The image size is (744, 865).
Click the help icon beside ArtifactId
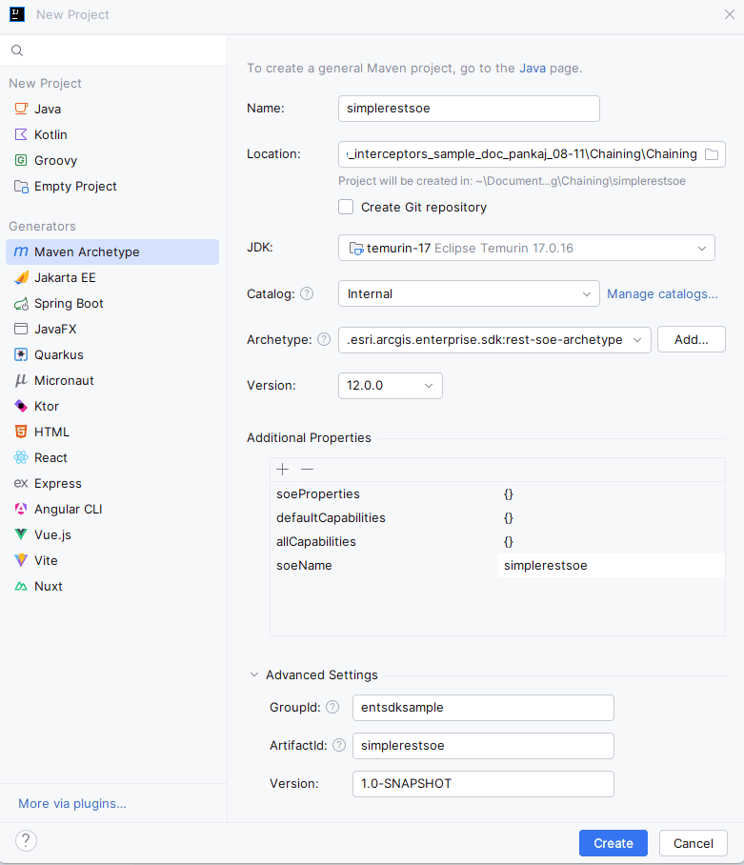click(339, 745)
